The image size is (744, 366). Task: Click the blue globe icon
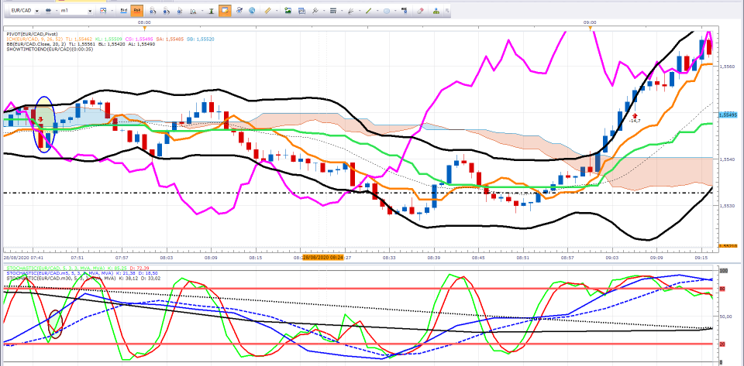tap(252, 10)
